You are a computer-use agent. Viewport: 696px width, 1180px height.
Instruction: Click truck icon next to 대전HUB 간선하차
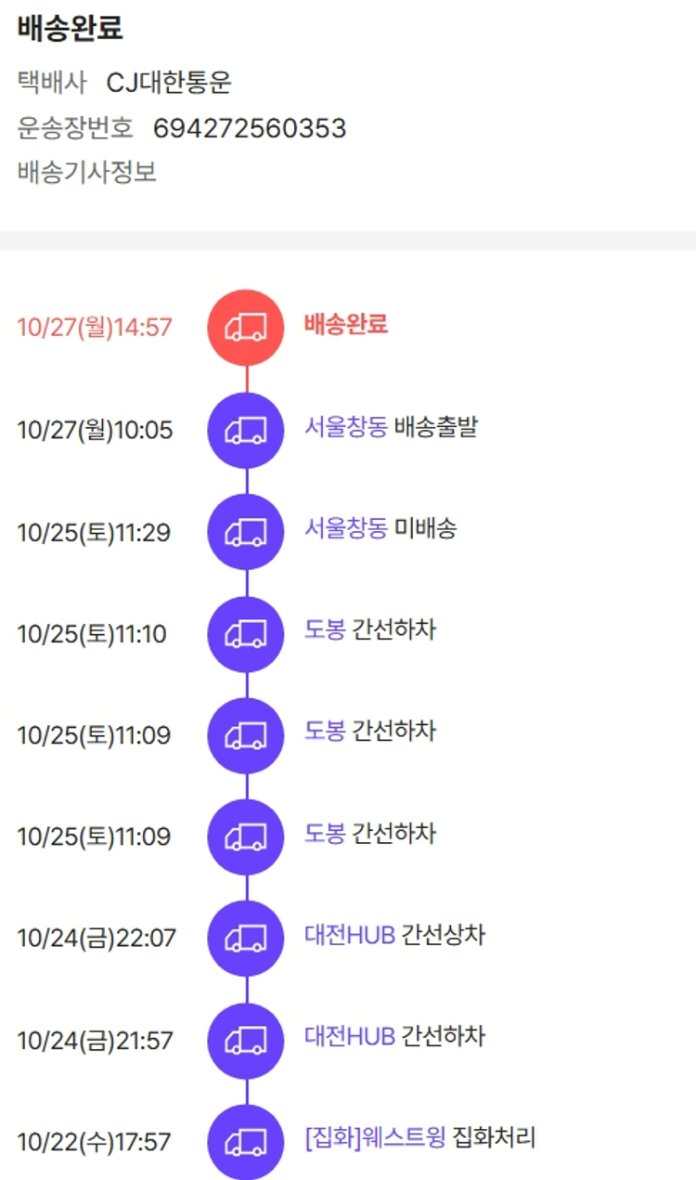[x=246, y=1040]
